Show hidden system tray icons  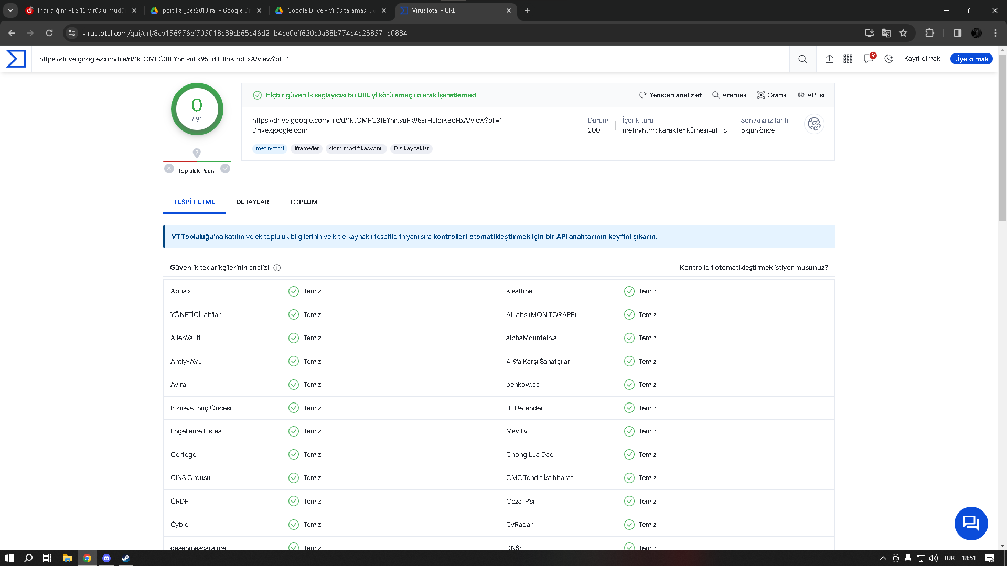883,558
